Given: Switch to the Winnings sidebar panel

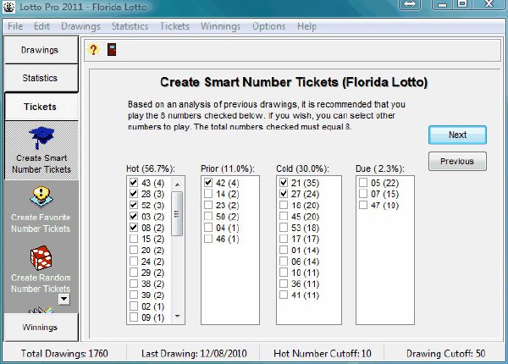Looking at the screenshot, I should coord(41,327).
